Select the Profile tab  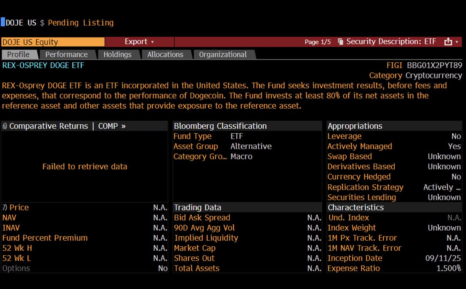pos(18,55)
